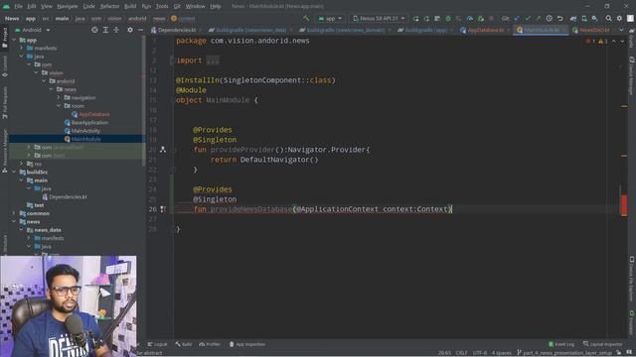Open the File menu
This screenshot has height=357, width=636.
(x=18, y=6)
